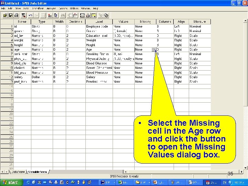Click the Values column header

[x=124, y=22]
